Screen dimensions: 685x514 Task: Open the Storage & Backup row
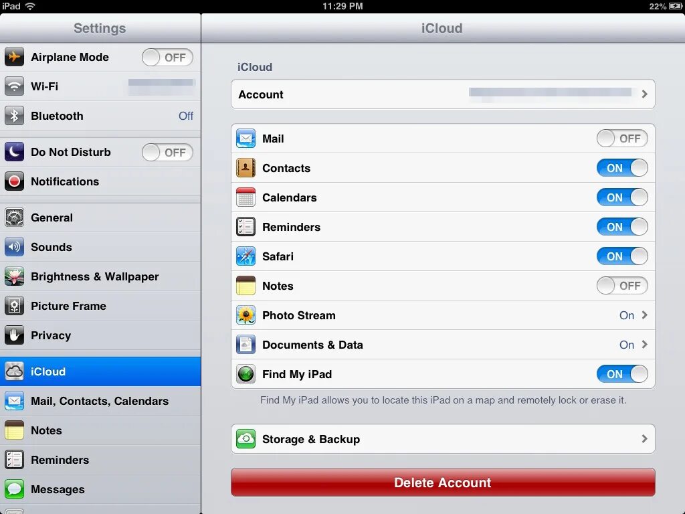(443, 439)
